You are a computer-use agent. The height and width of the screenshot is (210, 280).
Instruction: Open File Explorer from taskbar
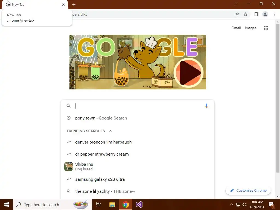point(112,205)
